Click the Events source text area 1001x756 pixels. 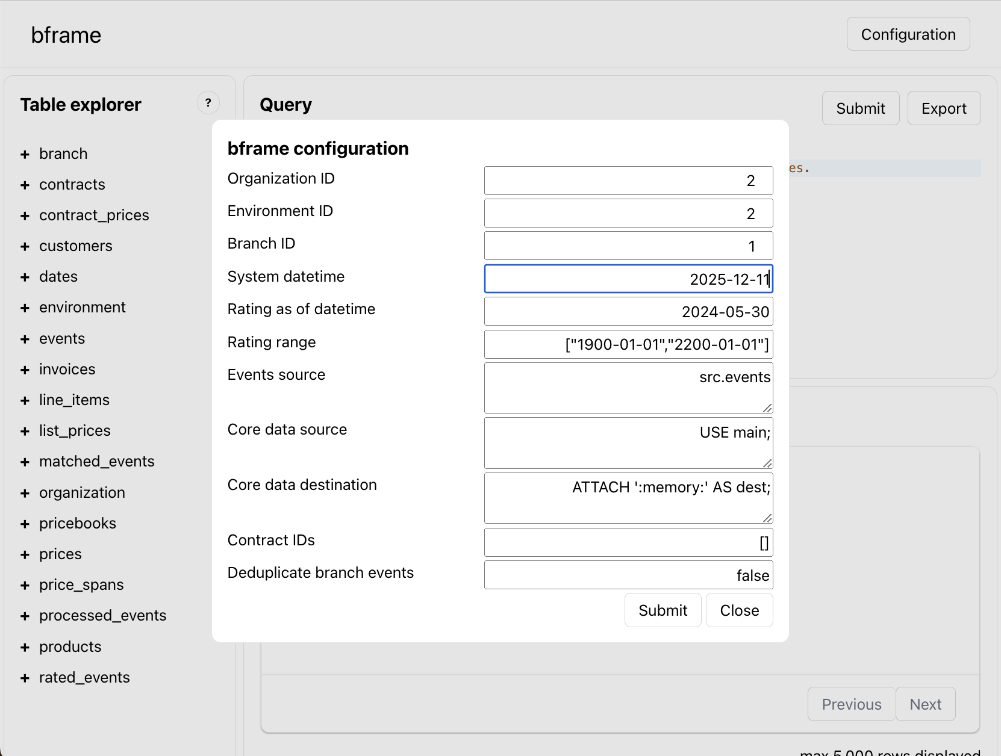coord(628,388)
